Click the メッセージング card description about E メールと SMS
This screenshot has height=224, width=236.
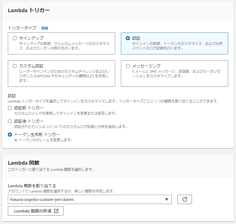[176, 74]
